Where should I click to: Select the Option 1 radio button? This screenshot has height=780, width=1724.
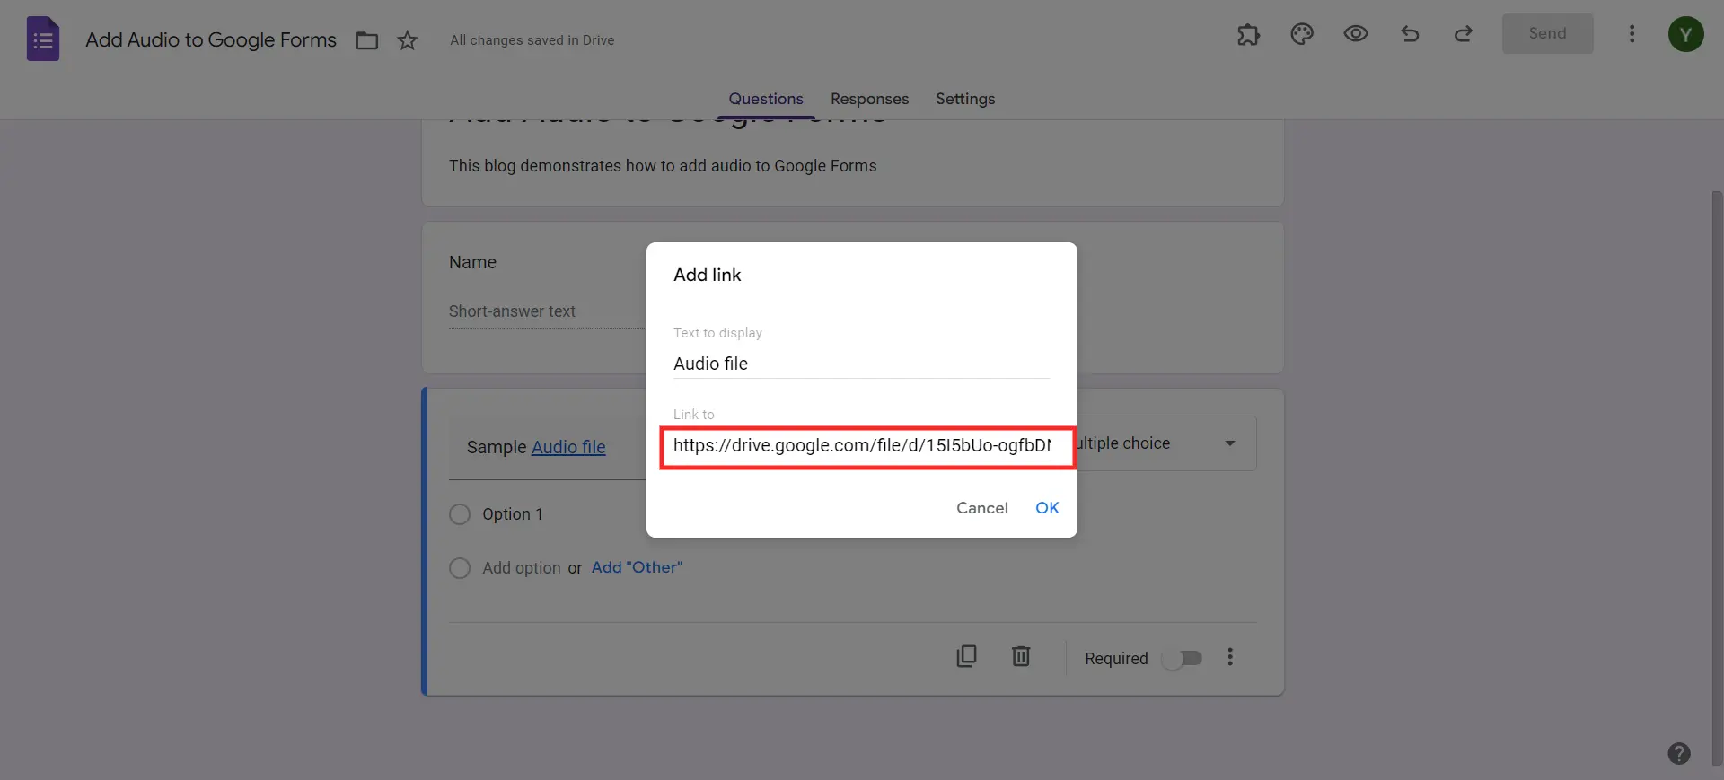pyautogui.click(x=460, y=514)
